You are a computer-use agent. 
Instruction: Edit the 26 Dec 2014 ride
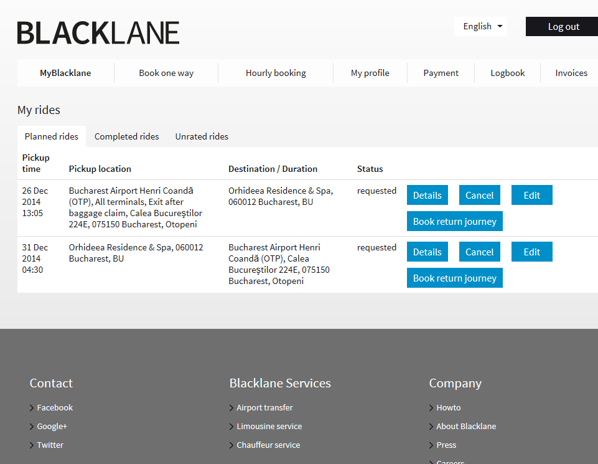pos(531,195)
